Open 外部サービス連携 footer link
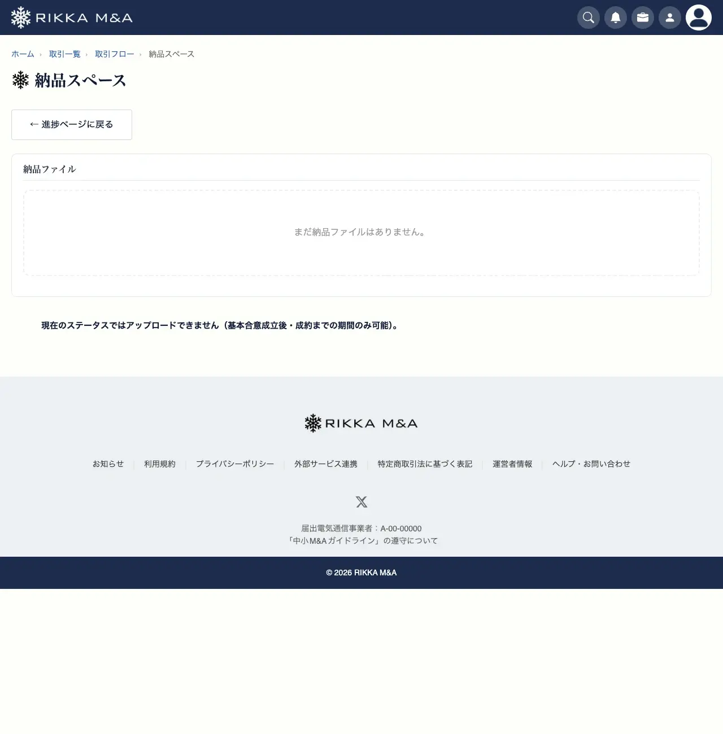This screenshot has height=734, width=723. tap(326, 464)
